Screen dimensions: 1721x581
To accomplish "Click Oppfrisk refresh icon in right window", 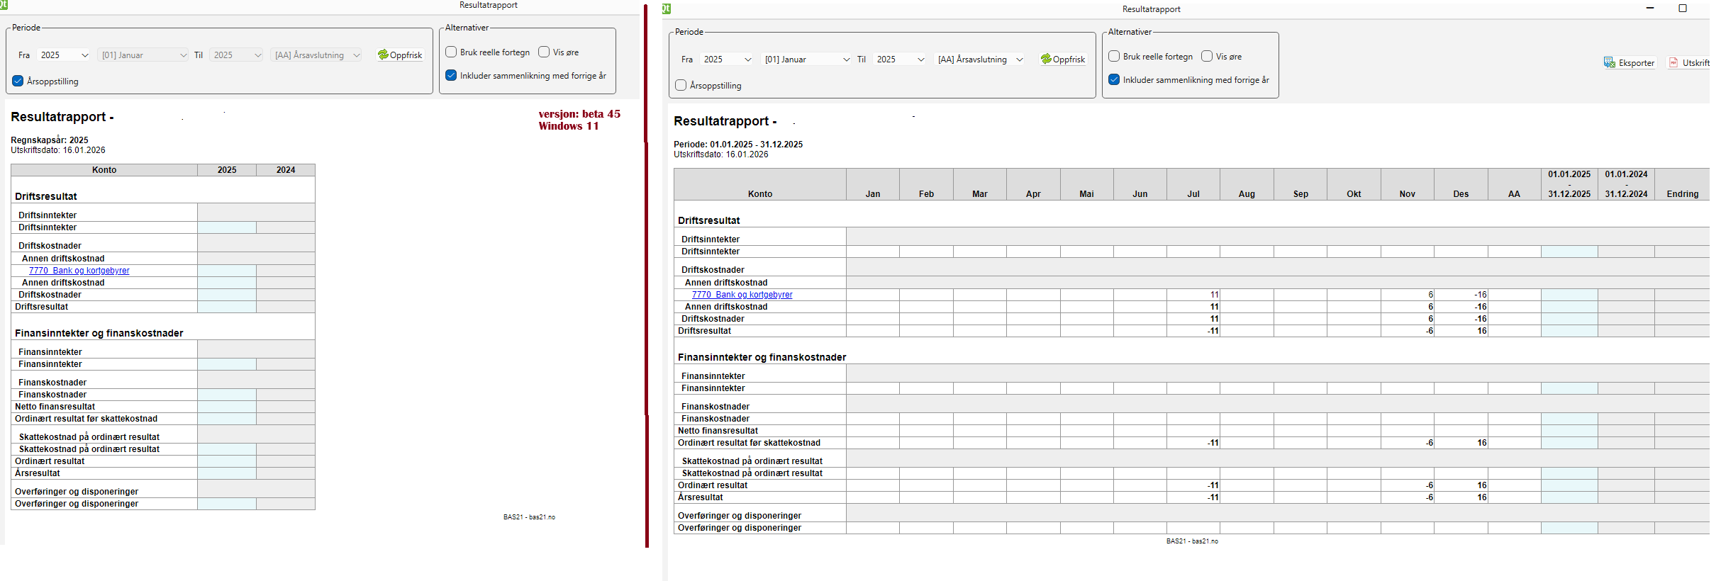I will pyautogui.click(x=1046, y=59).
